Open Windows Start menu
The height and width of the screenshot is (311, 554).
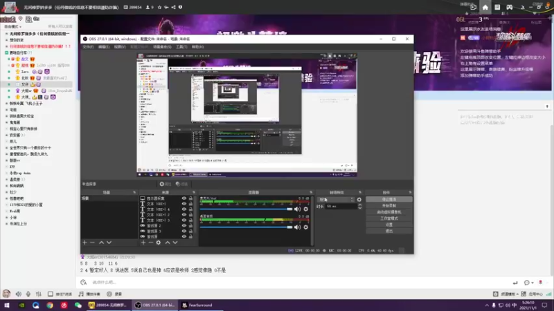(7, 305)
